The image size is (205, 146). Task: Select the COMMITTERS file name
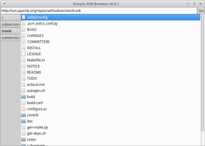point(38,42)
